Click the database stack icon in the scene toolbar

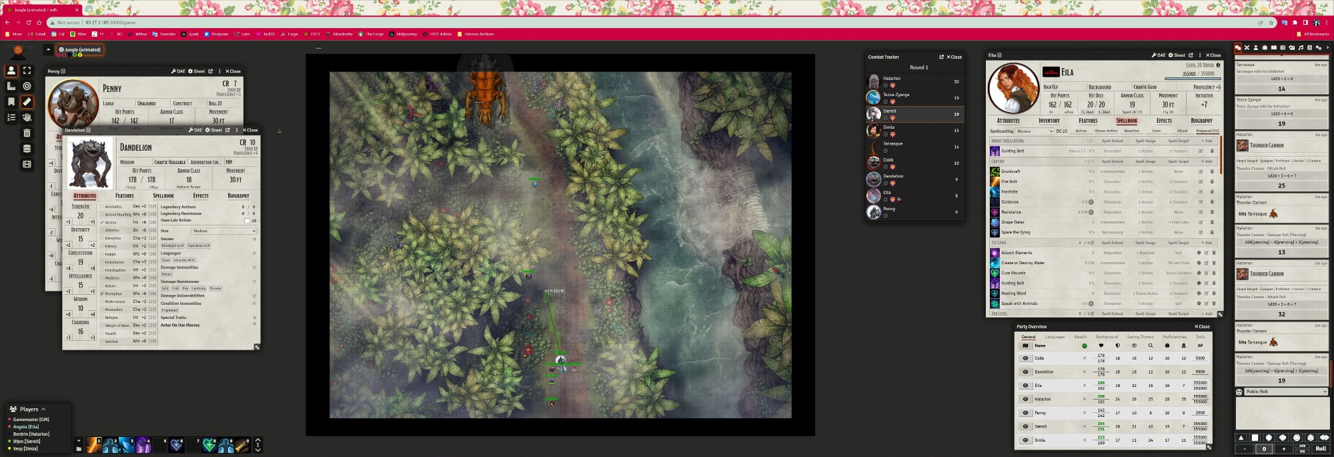(x=27, y=149)
